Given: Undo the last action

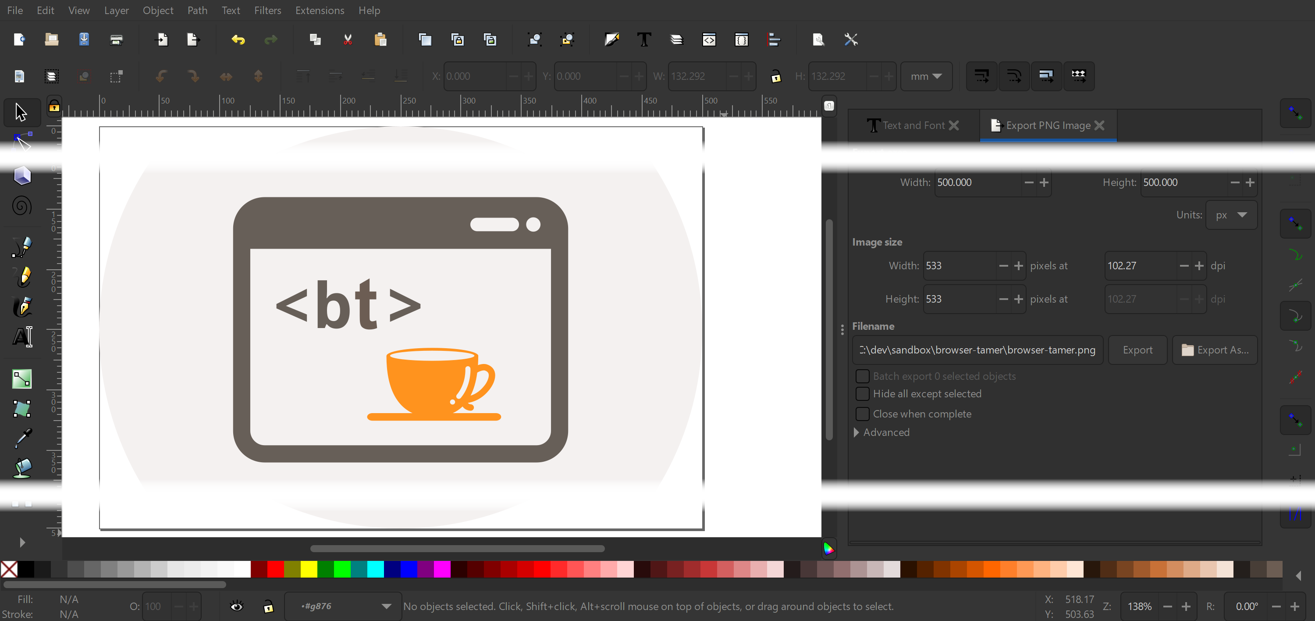Looking at the screenshot, I should point(238,39).
